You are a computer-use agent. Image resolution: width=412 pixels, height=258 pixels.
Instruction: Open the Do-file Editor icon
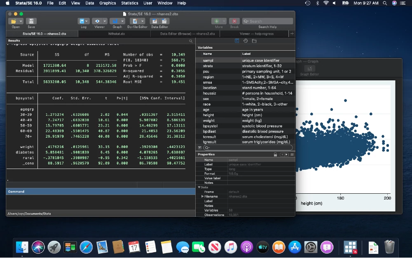point(135,21)
